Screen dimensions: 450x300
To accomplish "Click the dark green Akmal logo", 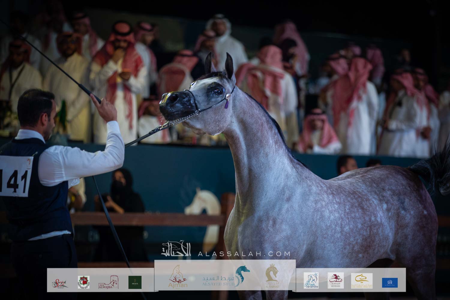I will coord(135,282).
